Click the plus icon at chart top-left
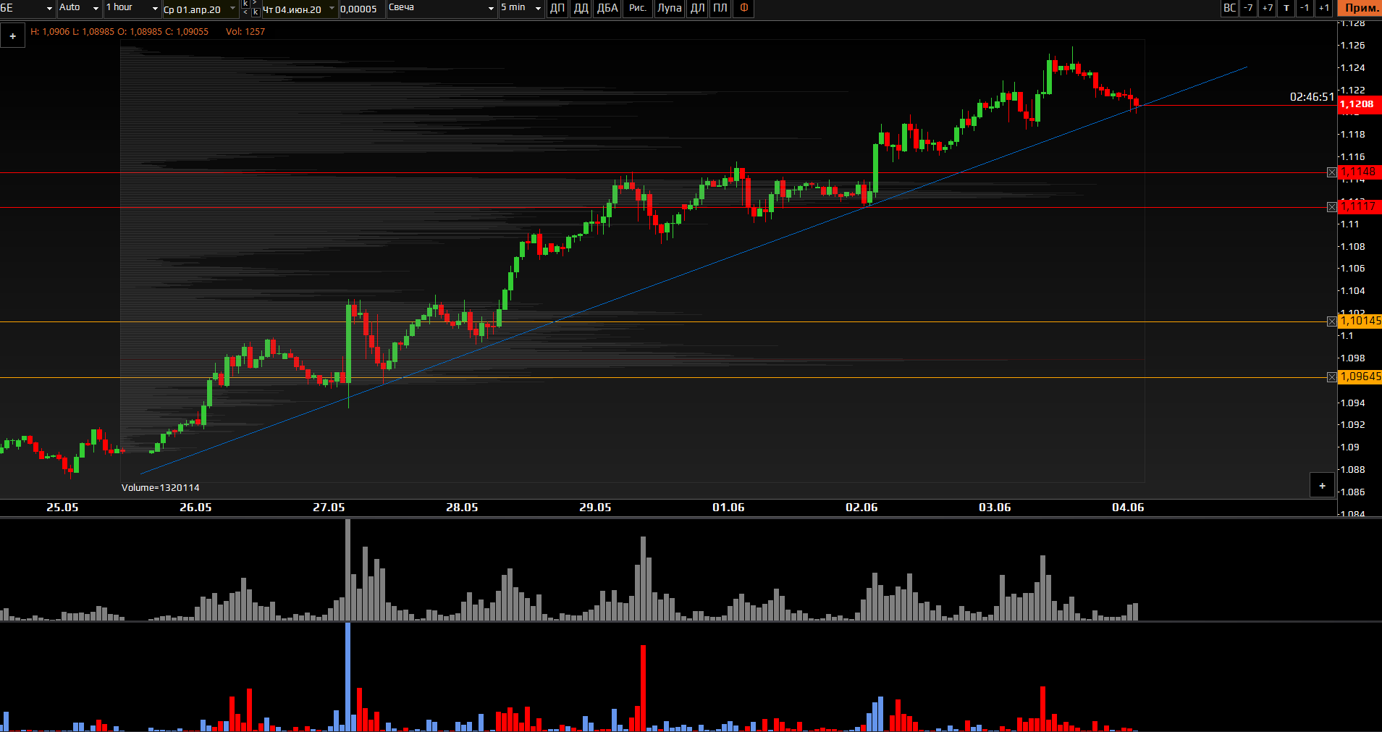Screen dimensions: 1382x732 coord(13,36)
